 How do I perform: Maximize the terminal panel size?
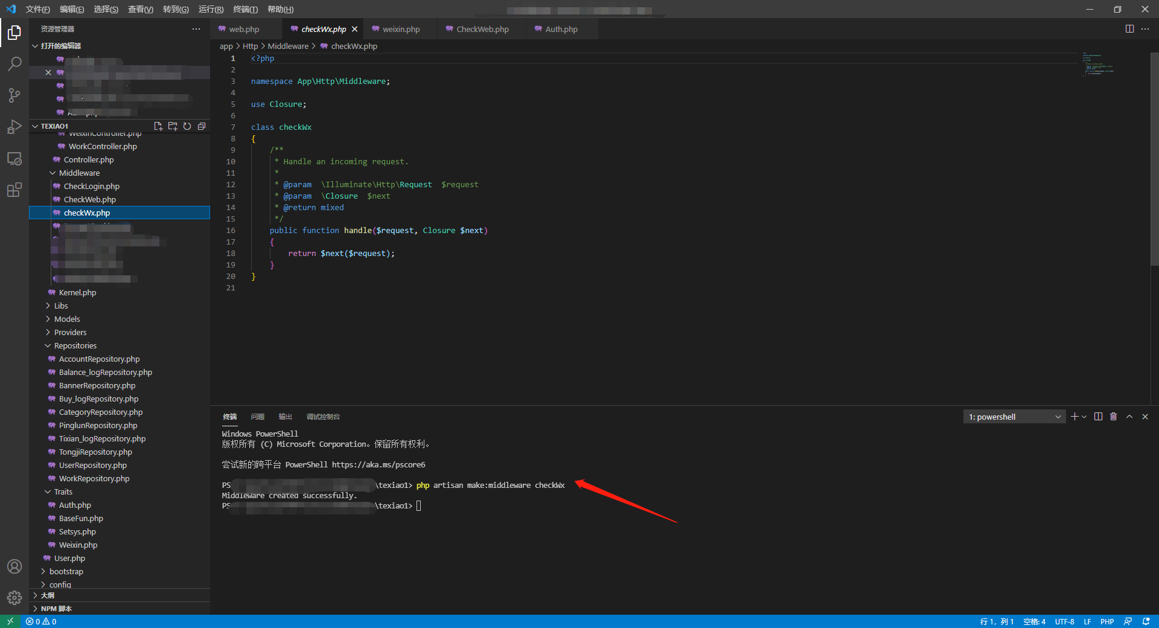[1129, 417]
